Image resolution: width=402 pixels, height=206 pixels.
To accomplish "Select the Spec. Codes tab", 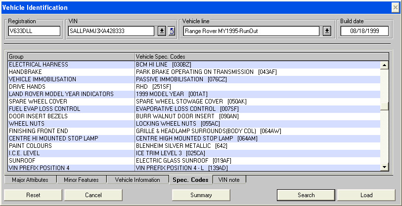I will [x=190, y=180].
